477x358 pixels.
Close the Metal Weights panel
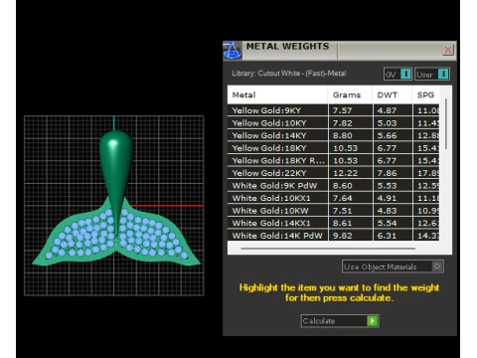click(448, 50)
